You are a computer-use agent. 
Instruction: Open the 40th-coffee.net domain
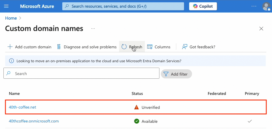[x=23, y=107]
